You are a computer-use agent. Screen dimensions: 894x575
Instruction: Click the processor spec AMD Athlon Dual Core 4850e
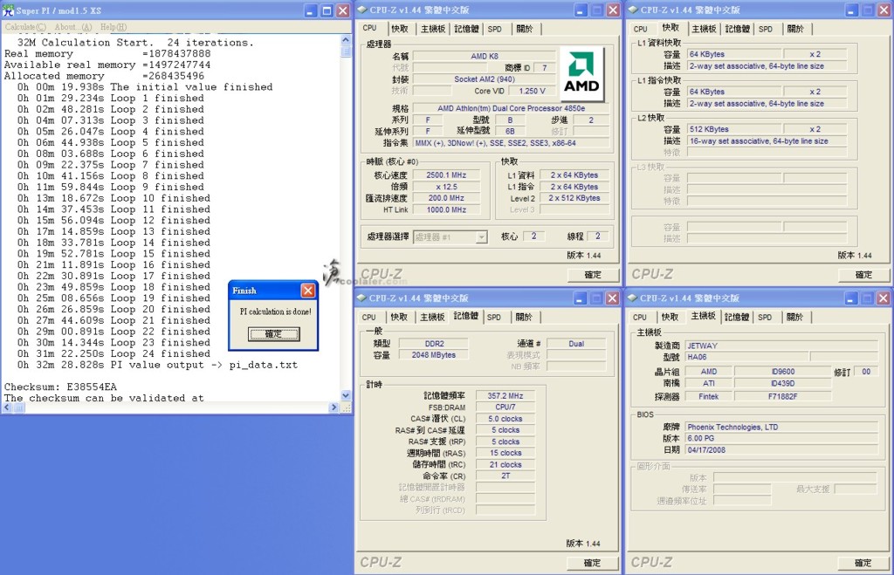[511, 107]
